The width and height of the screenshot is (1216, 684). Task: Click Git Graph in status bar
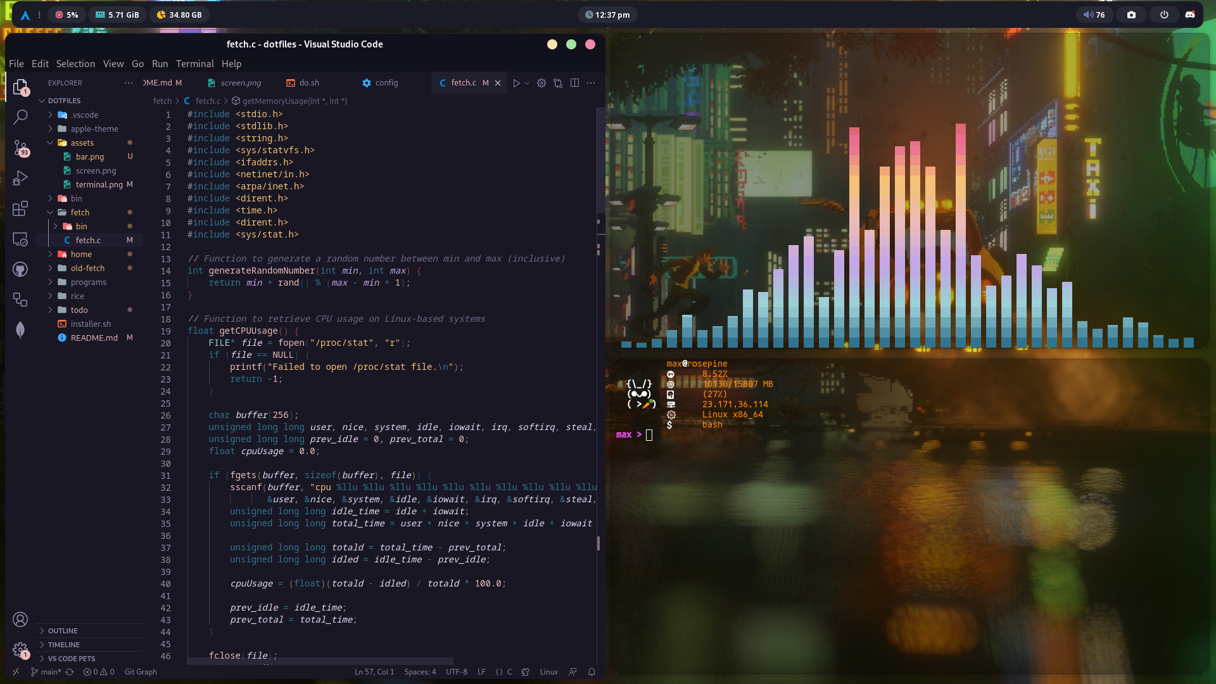pyautogui.click(x=141, y=672)
